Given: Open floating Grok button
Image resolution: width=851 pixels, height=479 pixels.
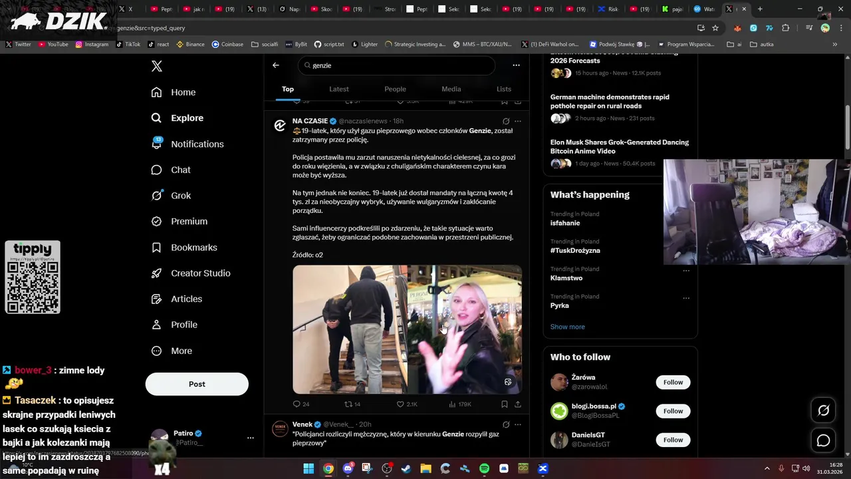Looking at the screenshot, I should [x=823, y=410].
